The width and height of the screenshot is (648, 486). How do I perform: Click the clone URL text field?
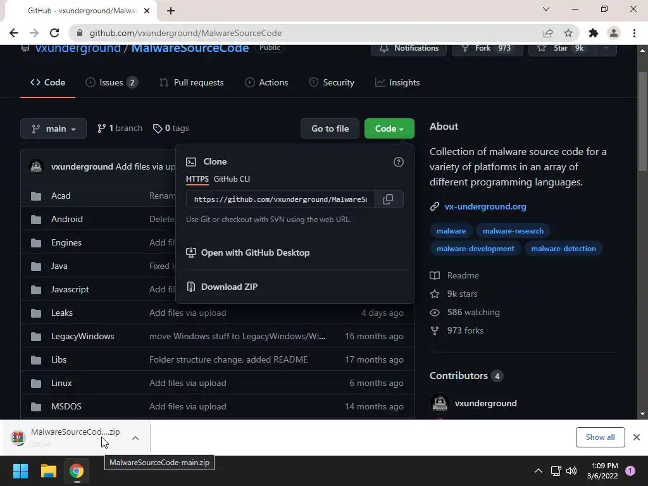pyautogui.click(x=280, y=199)
